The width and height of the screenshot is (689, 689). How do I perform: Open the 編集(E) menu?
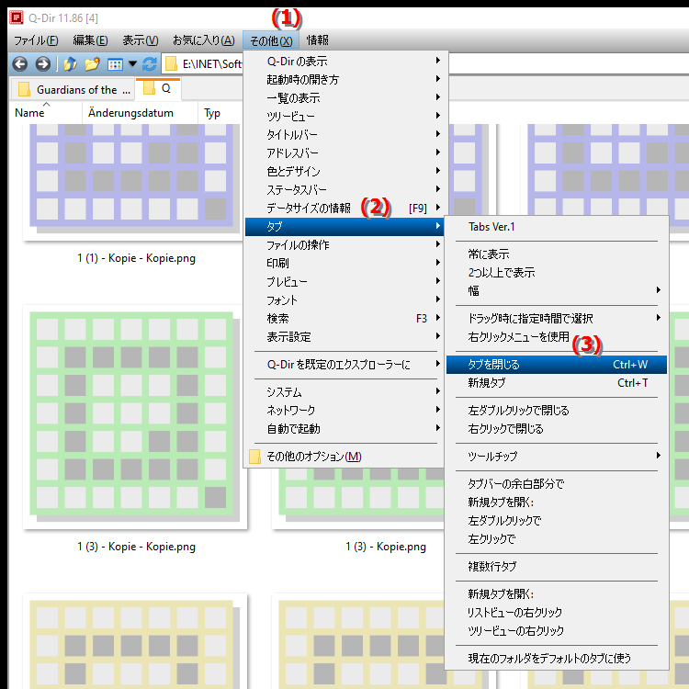[x=90, y=40]
